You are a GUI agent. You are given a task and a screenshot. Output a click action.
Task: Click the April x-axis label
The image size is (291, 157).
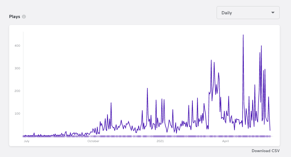point(225,141)
